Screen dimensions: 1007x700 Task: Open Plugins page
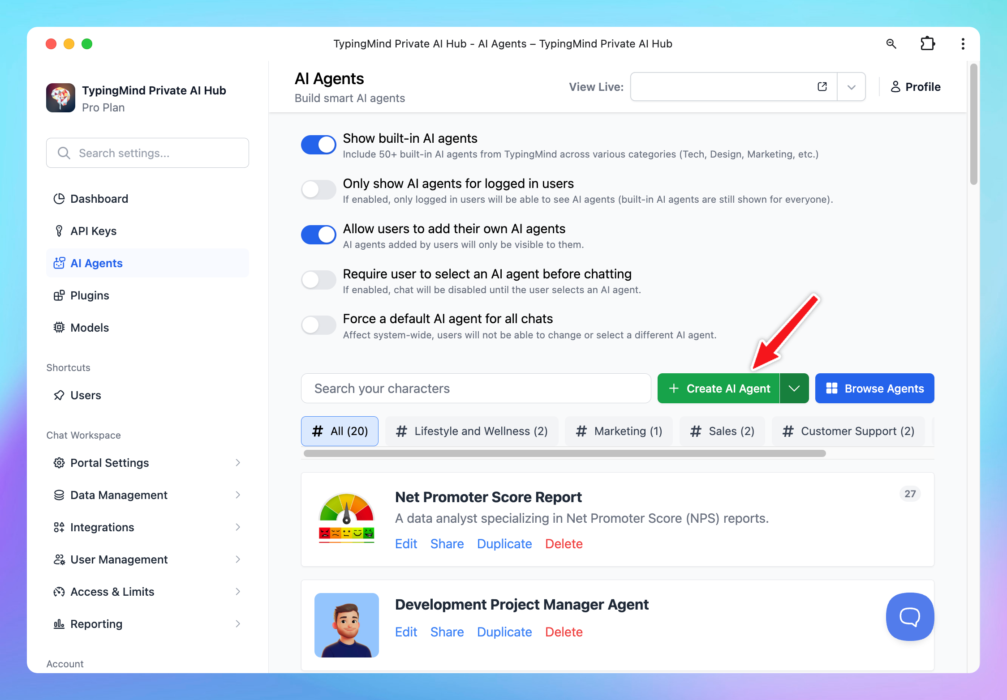[x=147, y=295]
